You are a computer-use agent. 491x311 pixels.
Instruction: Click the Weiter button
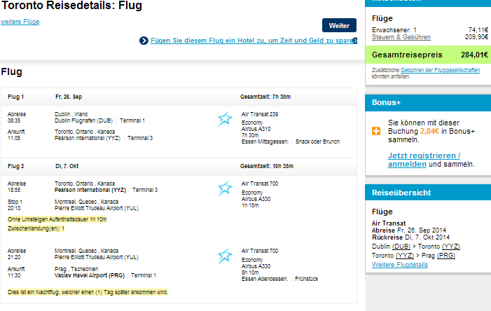(339, 25)
